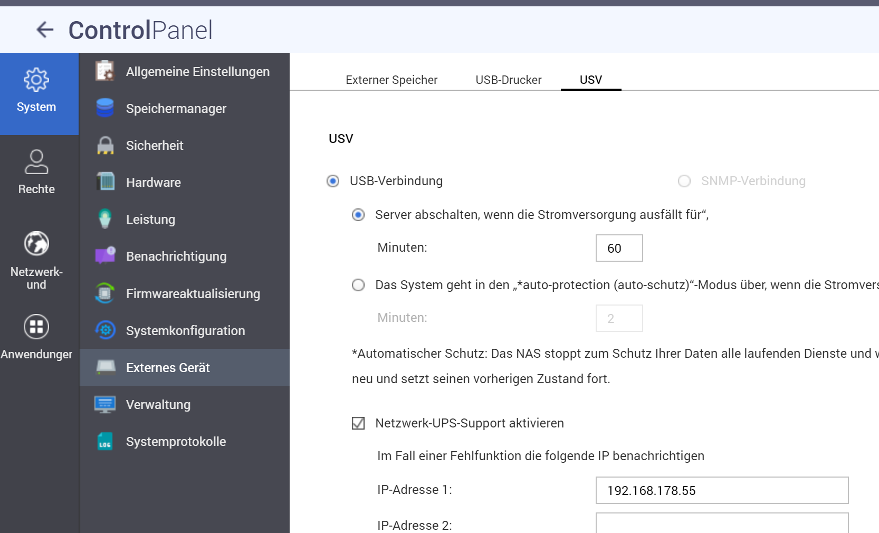Open Systemprotokolle menu entry
This screenshot has width=879, height=533.
click(185, 441)
